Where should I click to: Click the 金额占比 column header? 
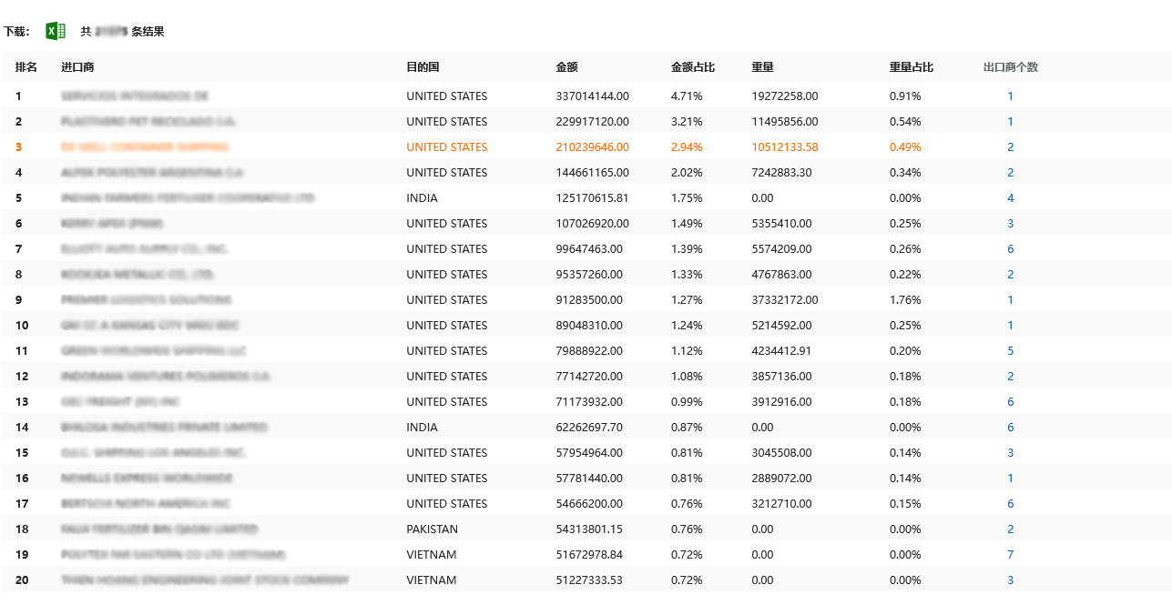[692, 67]
